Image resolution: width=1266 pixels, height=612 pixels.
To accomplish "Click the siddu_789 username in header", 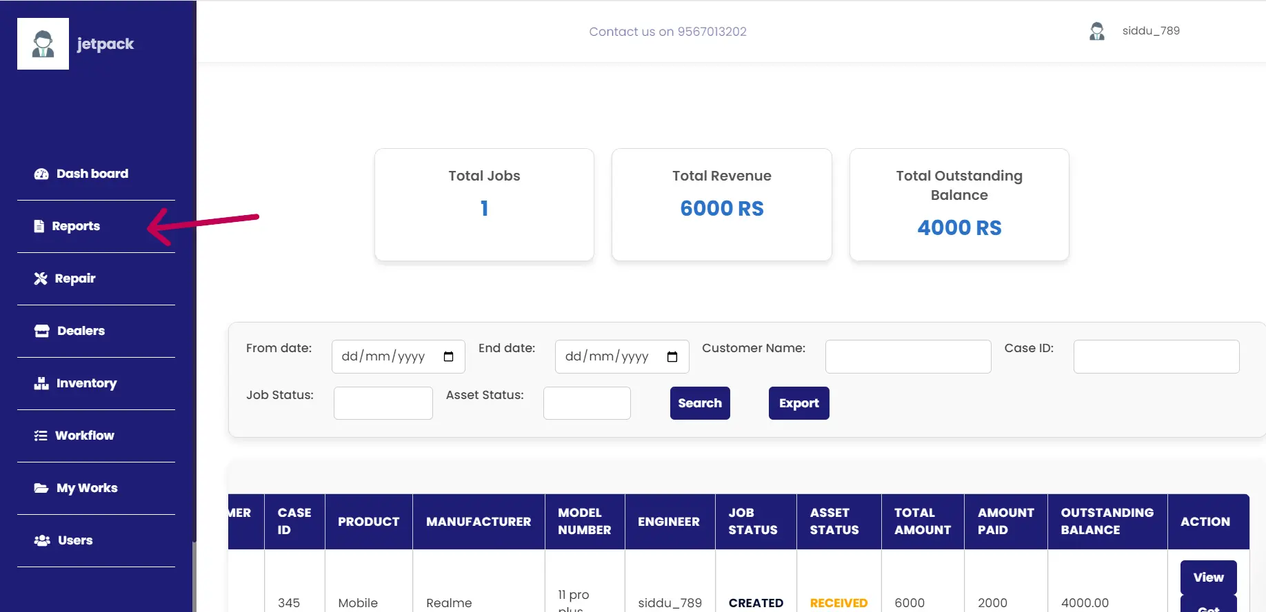I will 1151,31.
